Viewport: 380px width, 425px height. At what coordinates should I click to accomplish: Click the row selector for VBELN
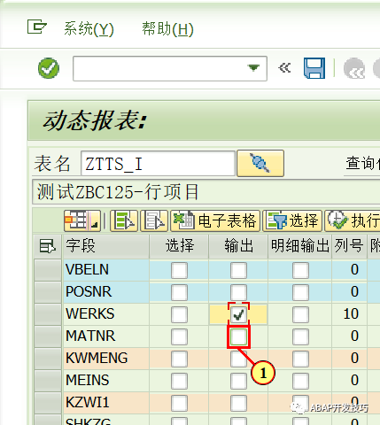click(x=48, y=270)
